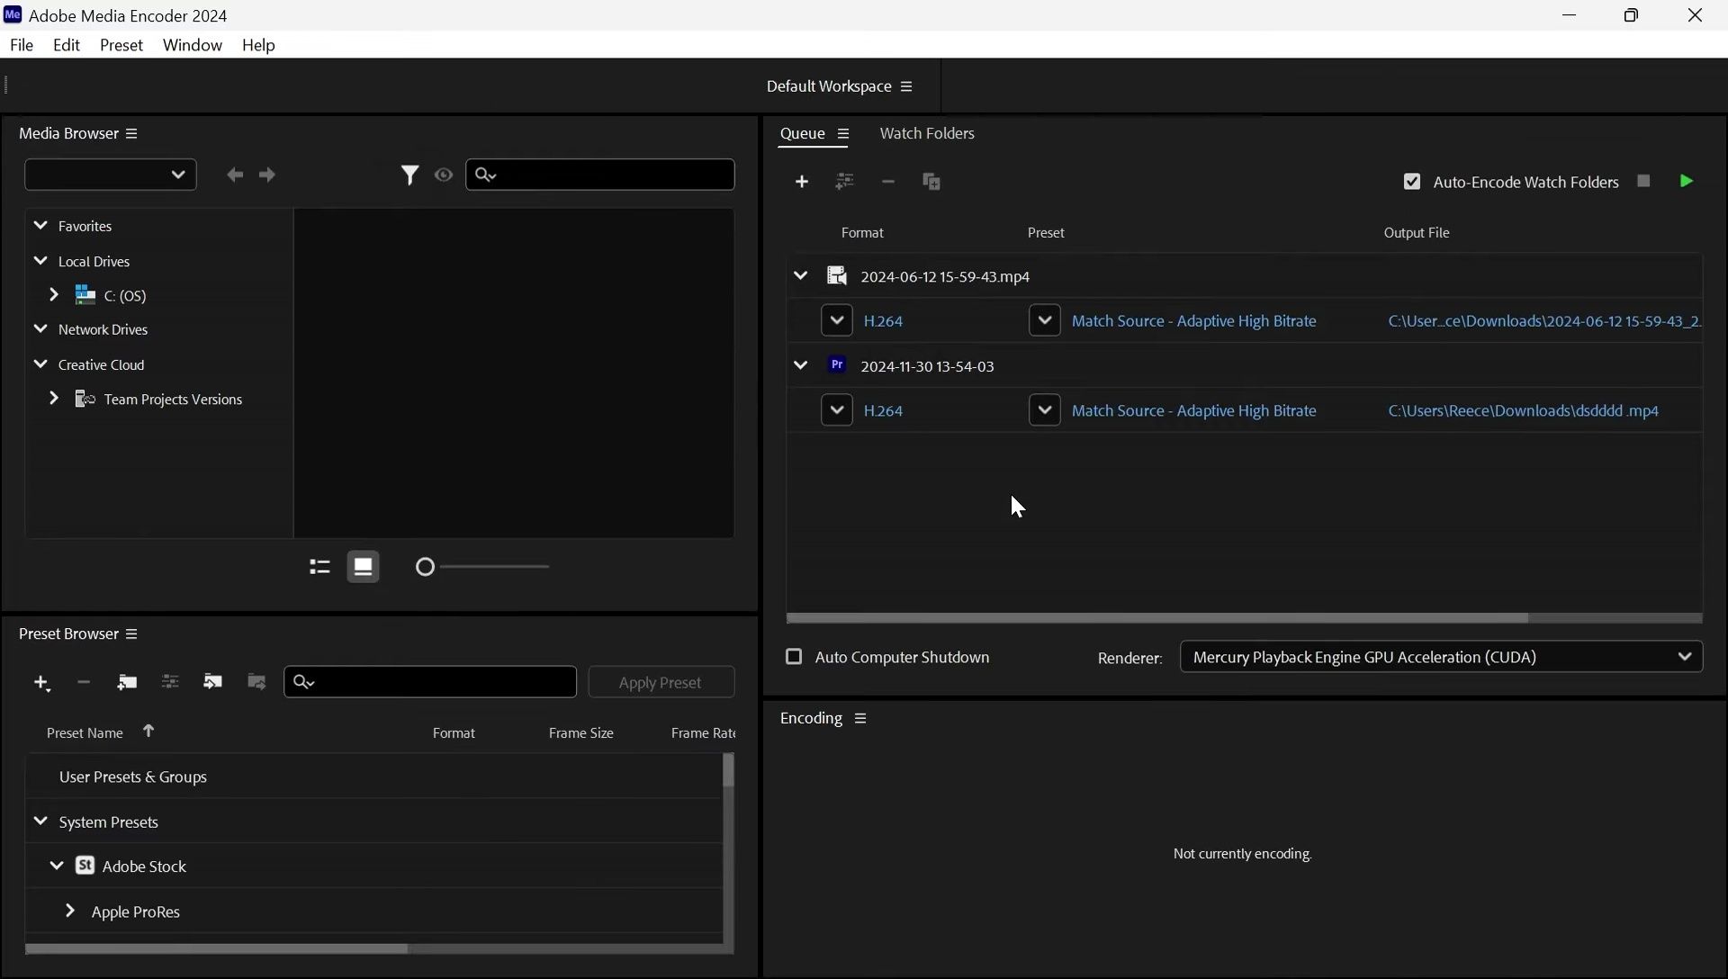Open the Queue panel menu icon

843,134
